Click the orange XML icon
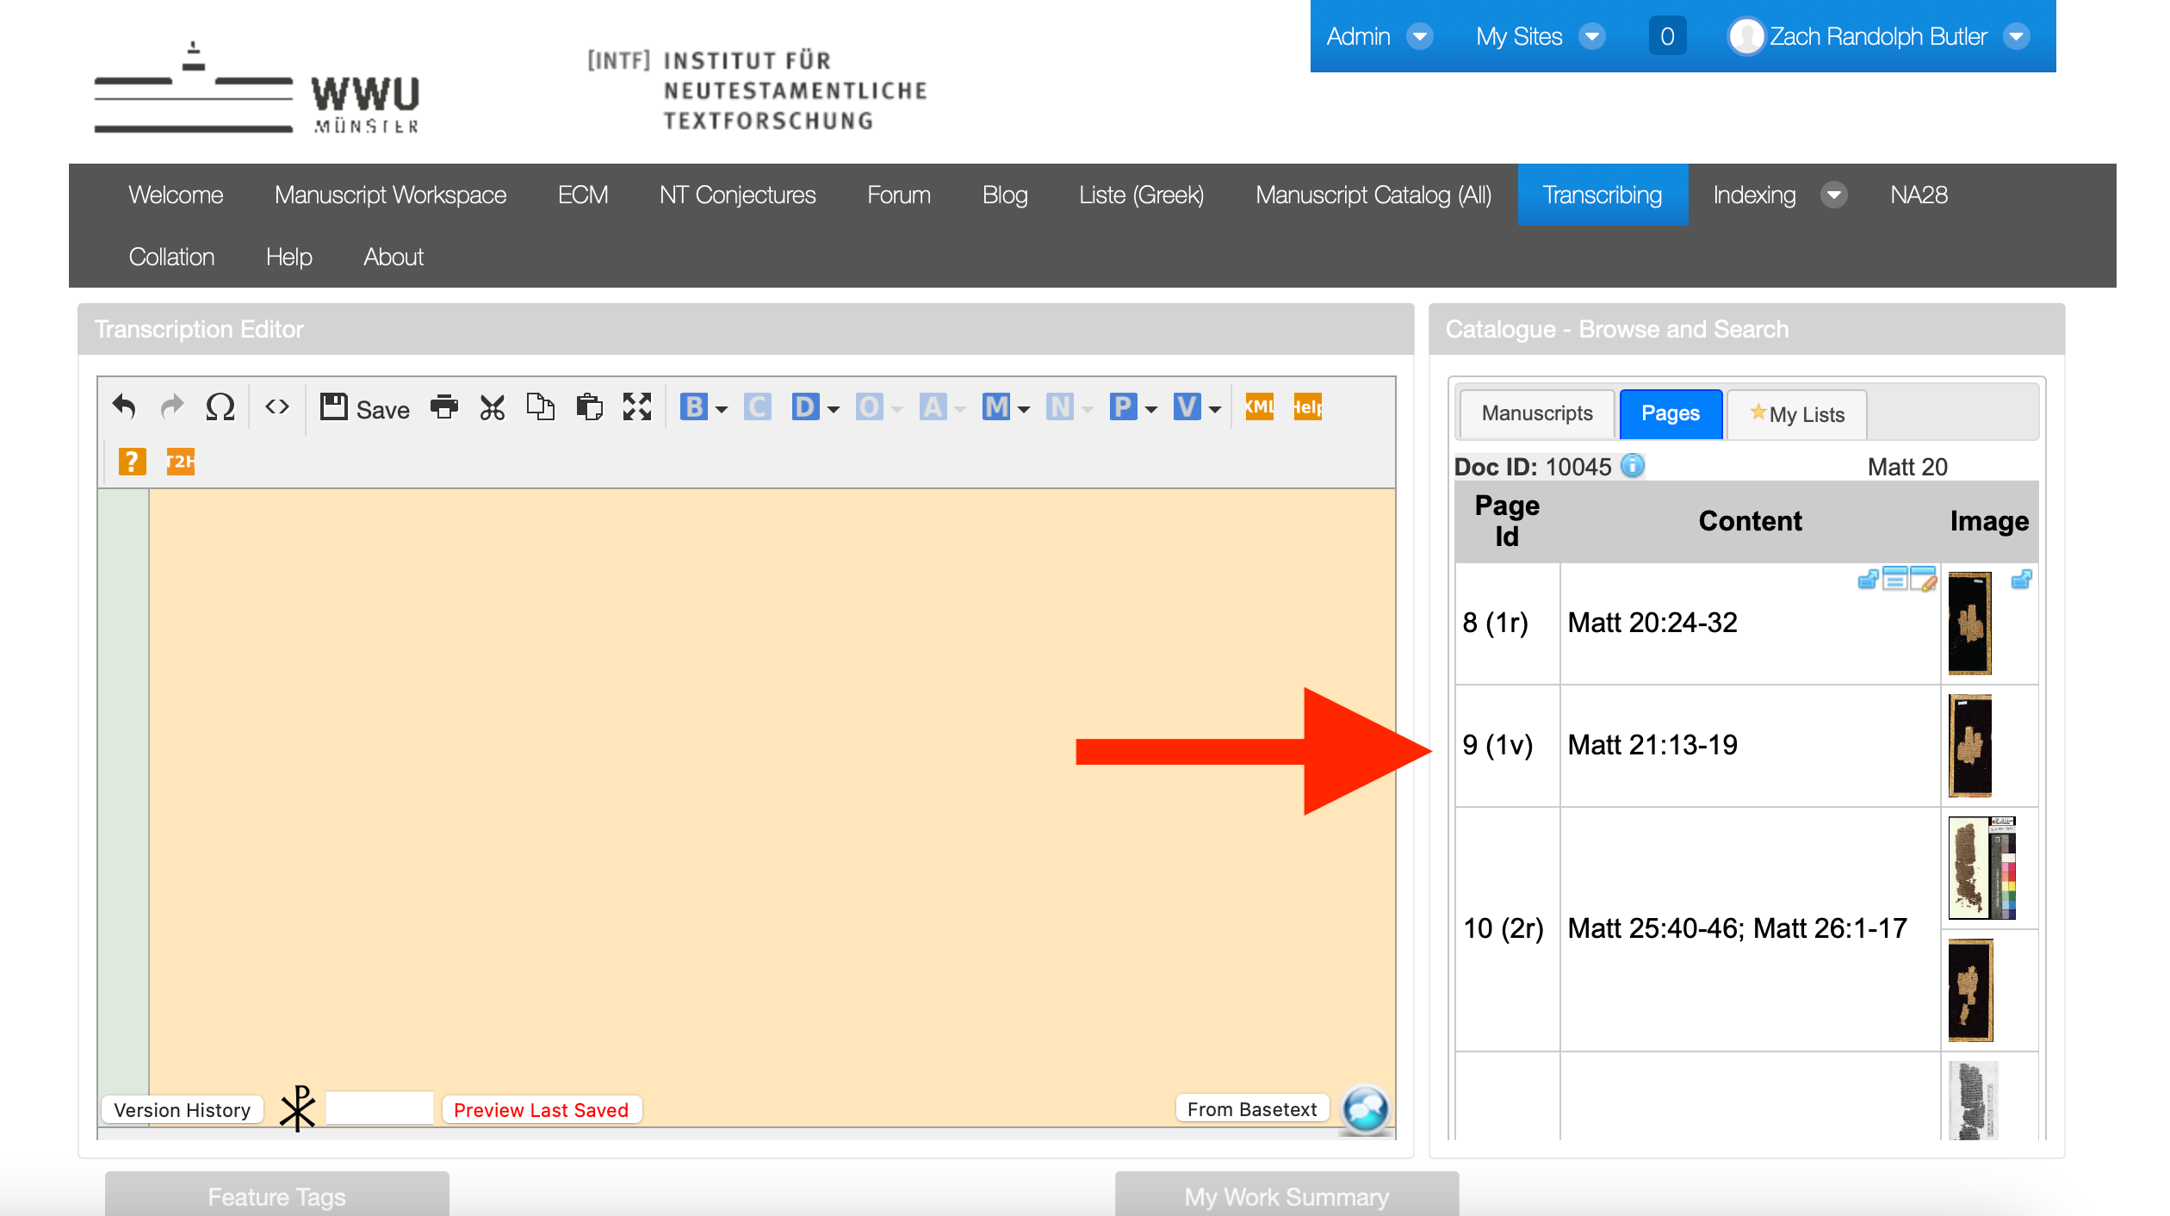This screenshot has width=2170, height=1216. pos(1259,406)
